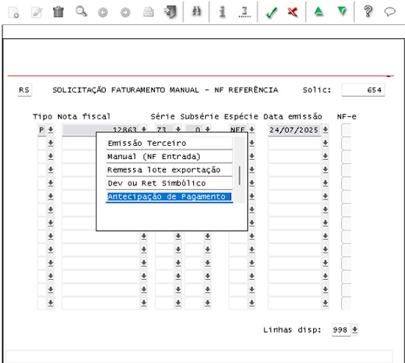This screenshot has height=363, width=405.
Task: Click the binoculars find icon
Action: [x=196, y=12]
